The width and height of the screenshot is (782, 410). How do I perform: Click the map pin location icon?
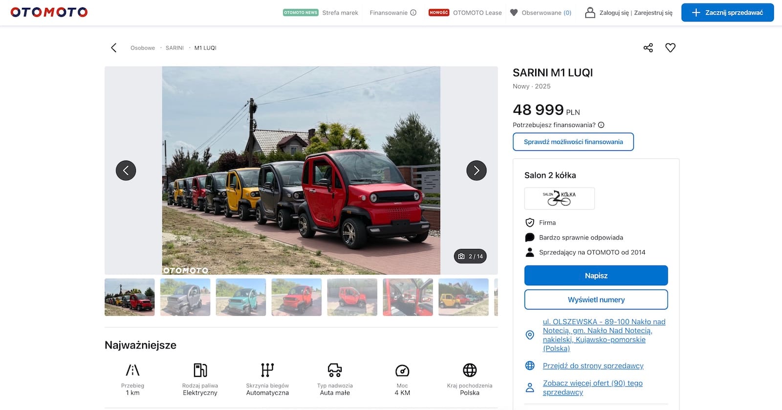530,335
